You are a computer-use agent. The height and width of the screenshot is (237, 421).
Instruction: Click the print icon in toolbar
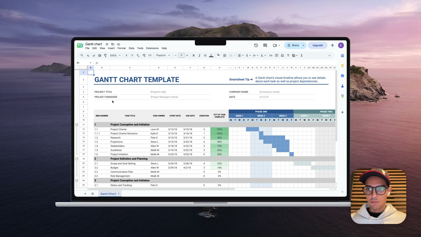click(x=99, y=56)
